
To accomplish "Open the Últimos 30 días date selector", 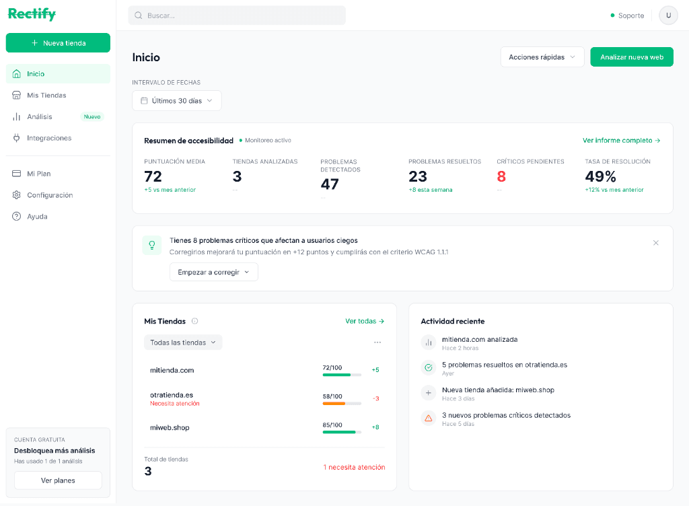I will 176,100.
